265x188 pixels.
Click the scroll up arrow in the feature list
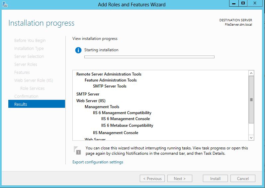(x=251, y=73)
